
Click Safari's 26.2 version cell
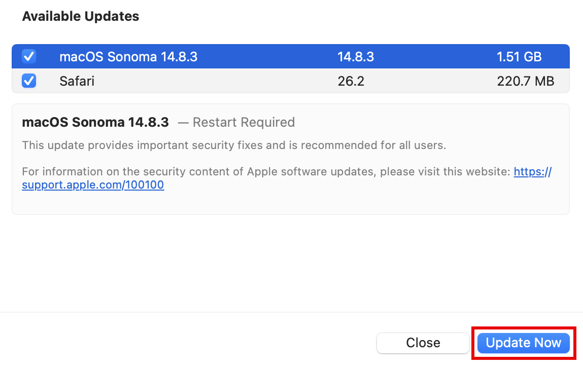point(351,81)
